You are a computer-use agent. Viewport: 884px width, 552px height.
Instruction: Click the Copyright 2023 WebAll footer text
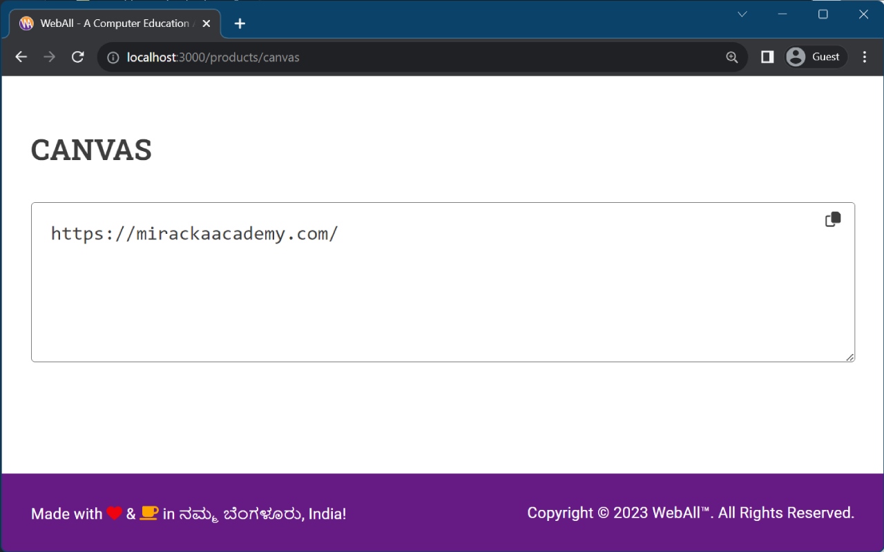691,513
